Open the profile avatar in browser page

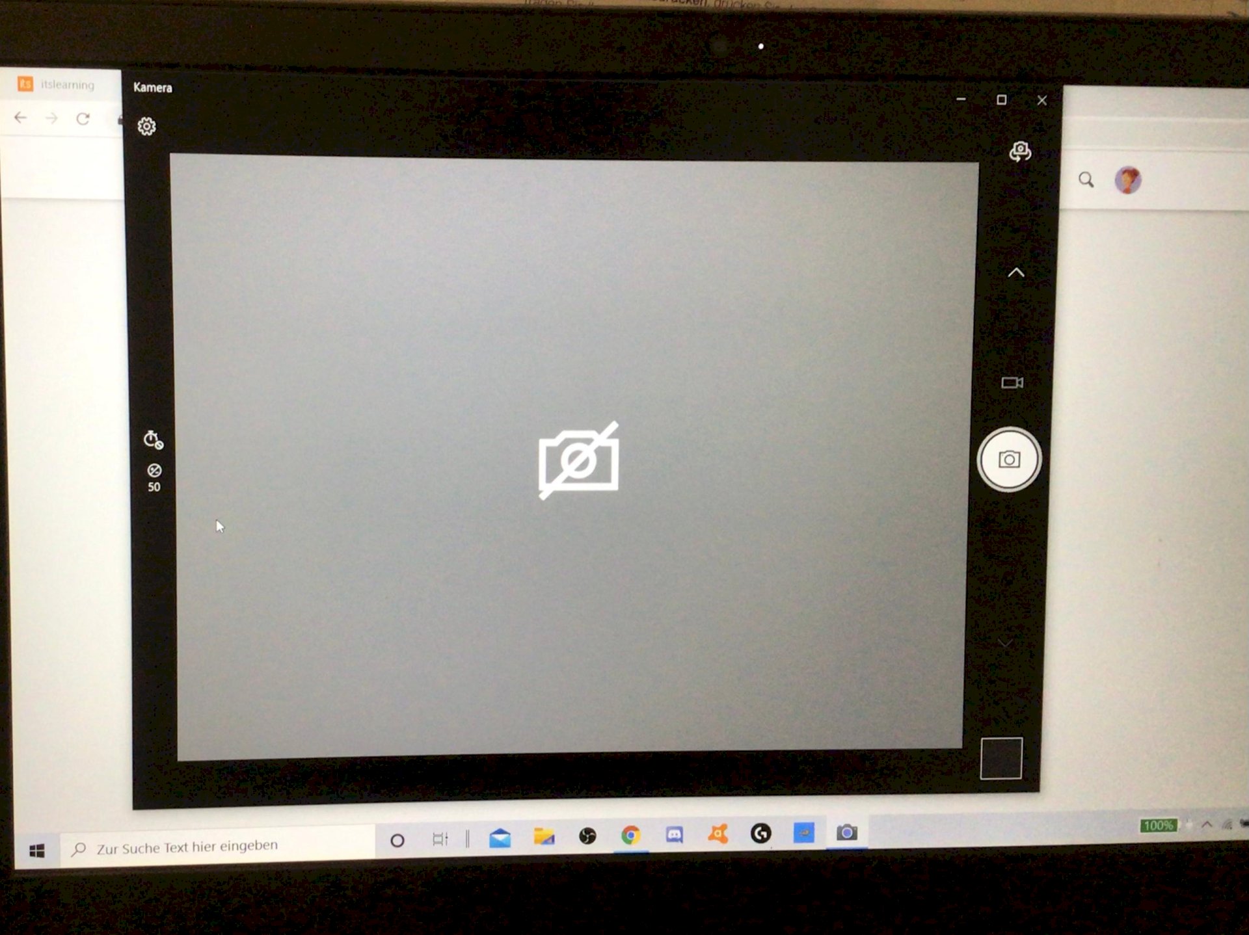tap(1128, 180)
